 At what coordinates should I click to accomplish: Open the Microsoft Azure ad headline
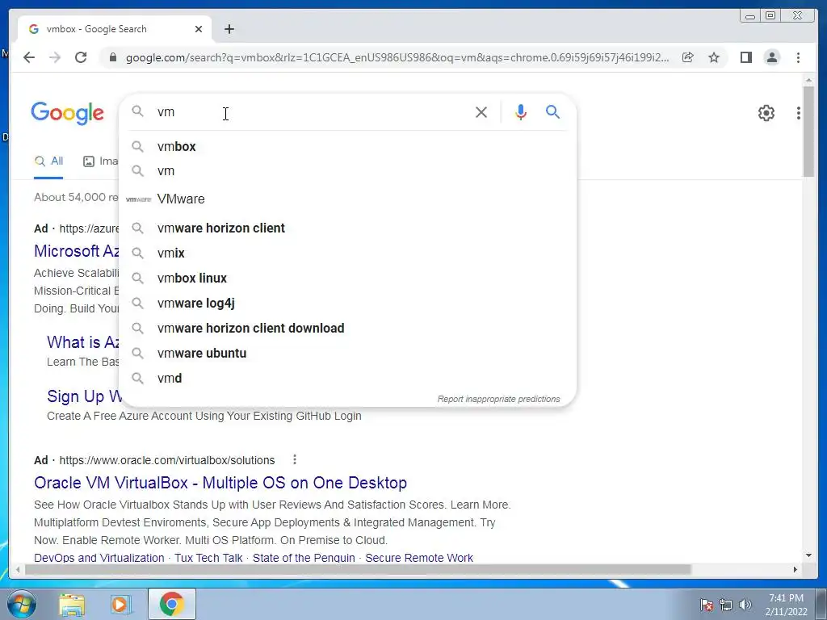(x=77, y=251)
